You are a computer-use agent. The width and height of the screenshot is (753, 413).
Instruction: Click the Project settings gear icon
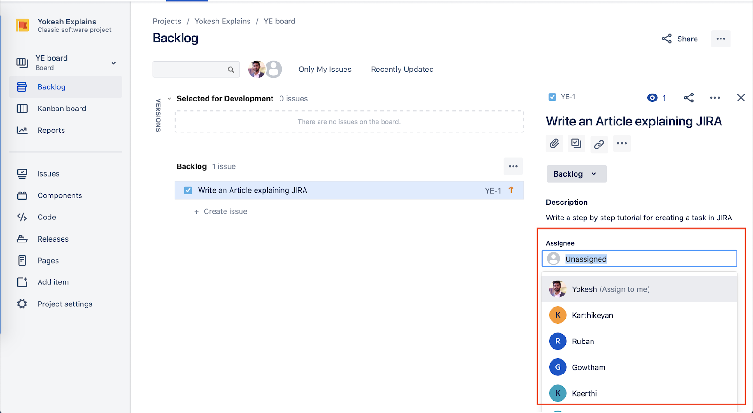click(22, 304)
